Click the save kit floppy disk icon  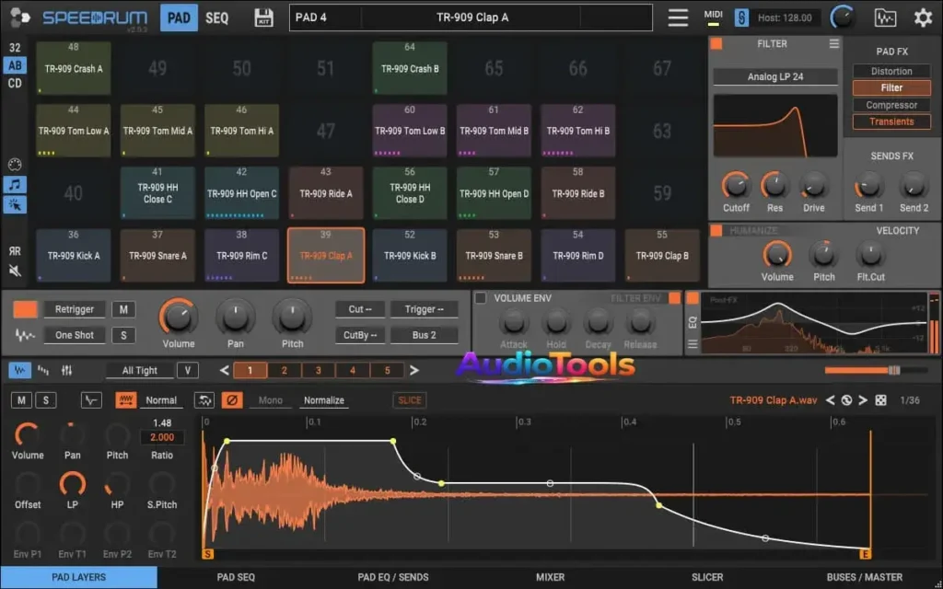tap(263, 17)
